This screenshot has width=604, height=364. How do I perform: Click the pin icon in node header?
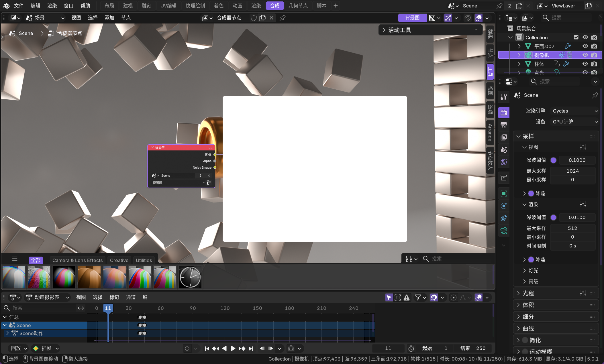pyautogui.click(x=283, y=18)
